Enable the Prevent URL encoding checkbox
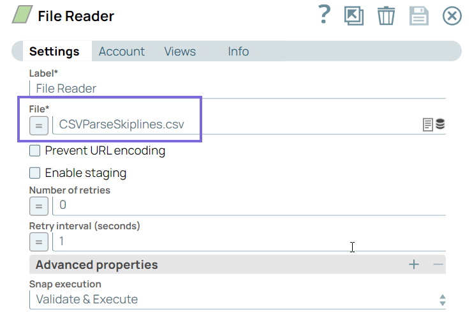 pyautogui.click(x=35, y=151)
